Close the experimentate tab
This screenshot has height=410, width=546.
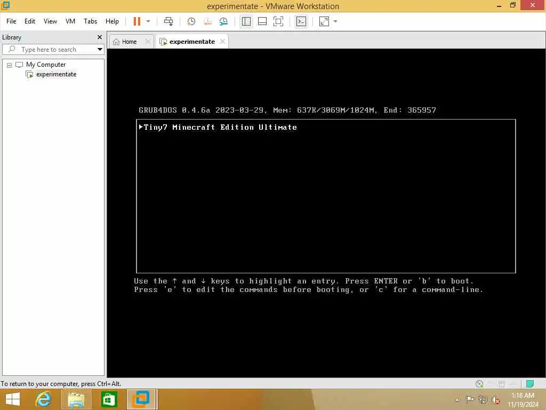[x=222, y=42]
